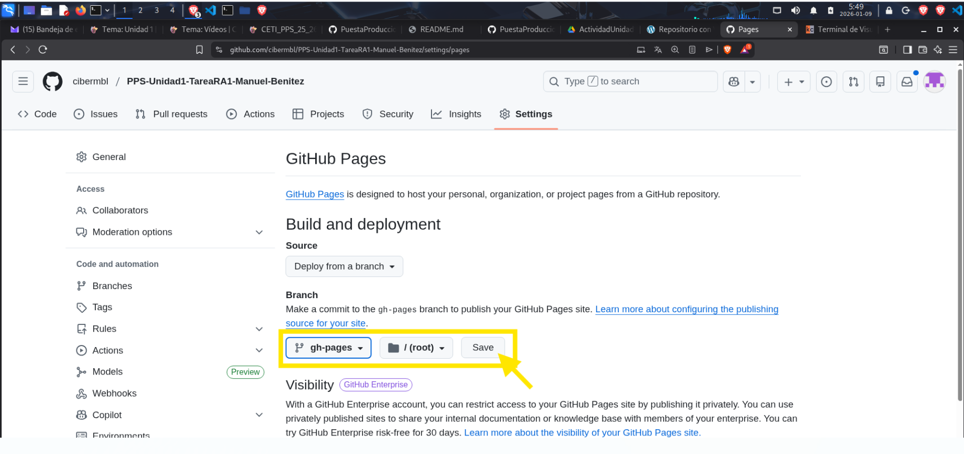Open your Issues from the header icon
This screenshot has width=964, height=454.
827,82
